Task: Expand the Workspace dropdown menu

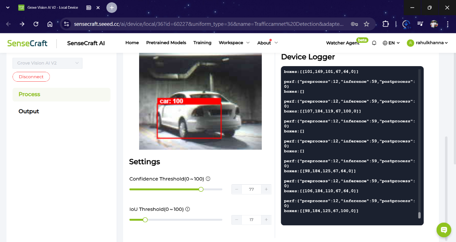Action: click(234, 43)
